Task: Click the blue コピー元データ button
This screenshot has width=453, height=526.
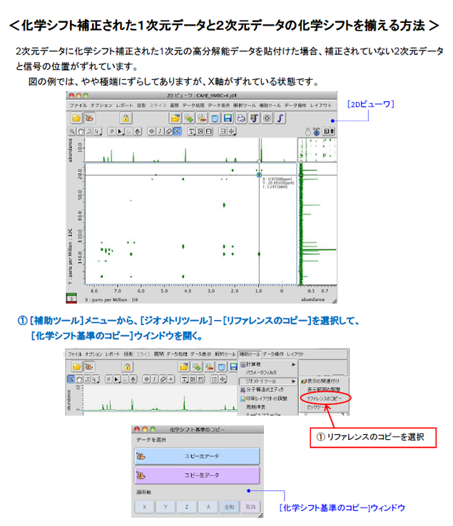Action: [197, 456]
